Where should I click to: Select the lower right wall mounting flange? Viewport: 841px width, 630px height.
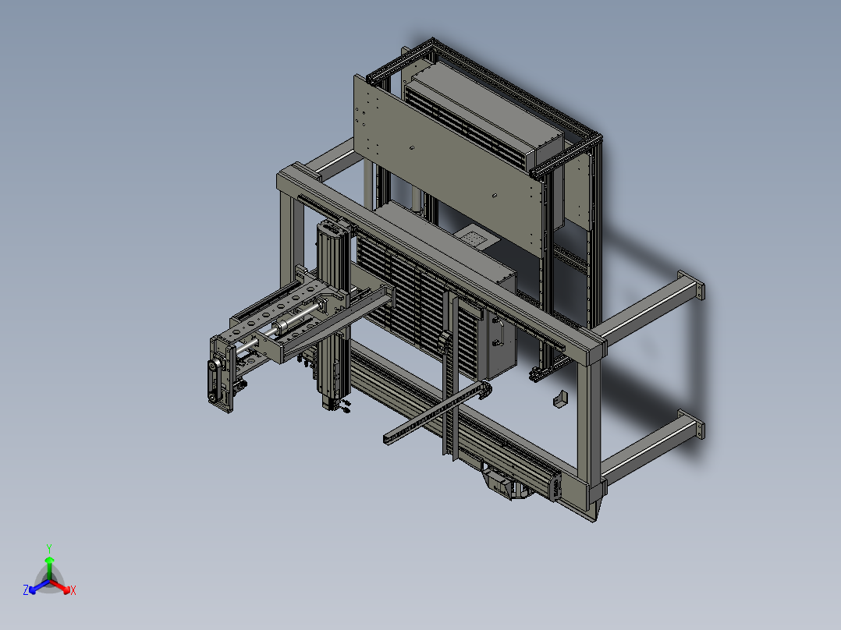691,425
